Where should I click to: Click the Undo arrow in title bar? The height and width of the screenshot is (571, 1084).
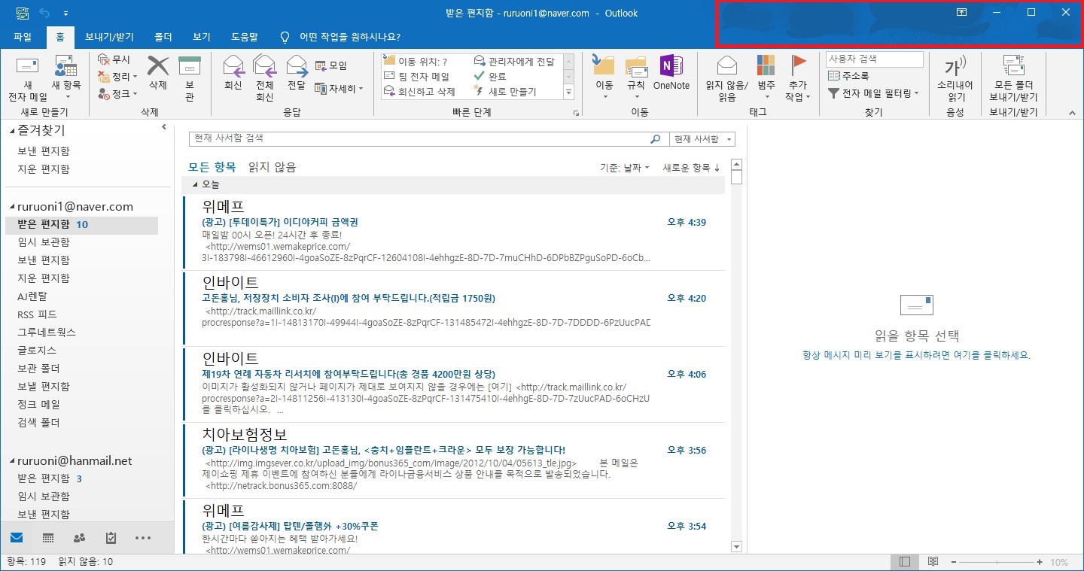pos(44,14)
